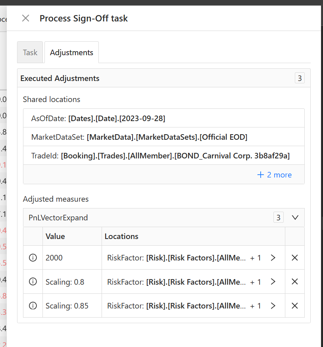Remove the Scaling 0.8 adjustment
The image size is (323, 347).
click(x=295, y=282)
